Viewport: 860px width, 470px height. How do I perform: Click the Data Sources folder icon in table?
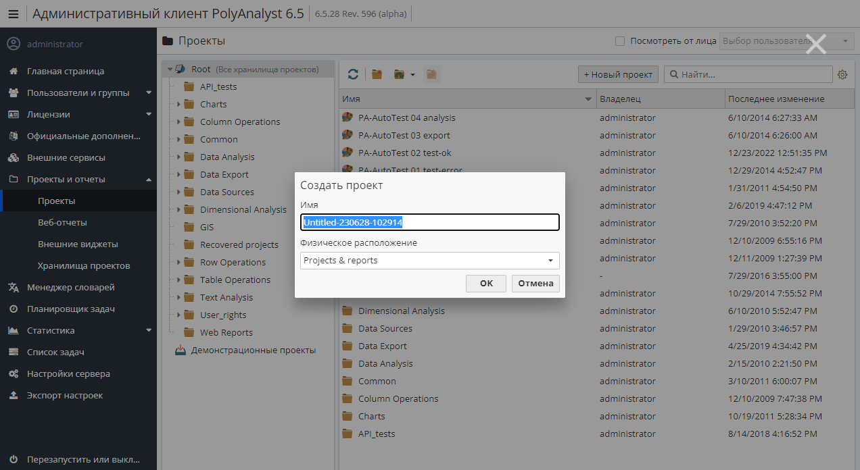(x=348, y=328)
